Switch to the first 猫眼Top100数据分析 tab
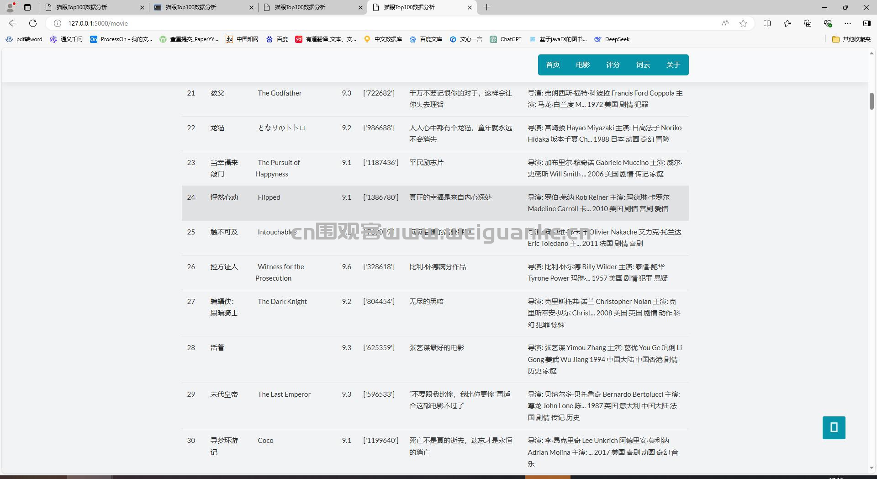The width and height of the screenshot is (877, 479). pyautogui.click(x=95, y=7)
